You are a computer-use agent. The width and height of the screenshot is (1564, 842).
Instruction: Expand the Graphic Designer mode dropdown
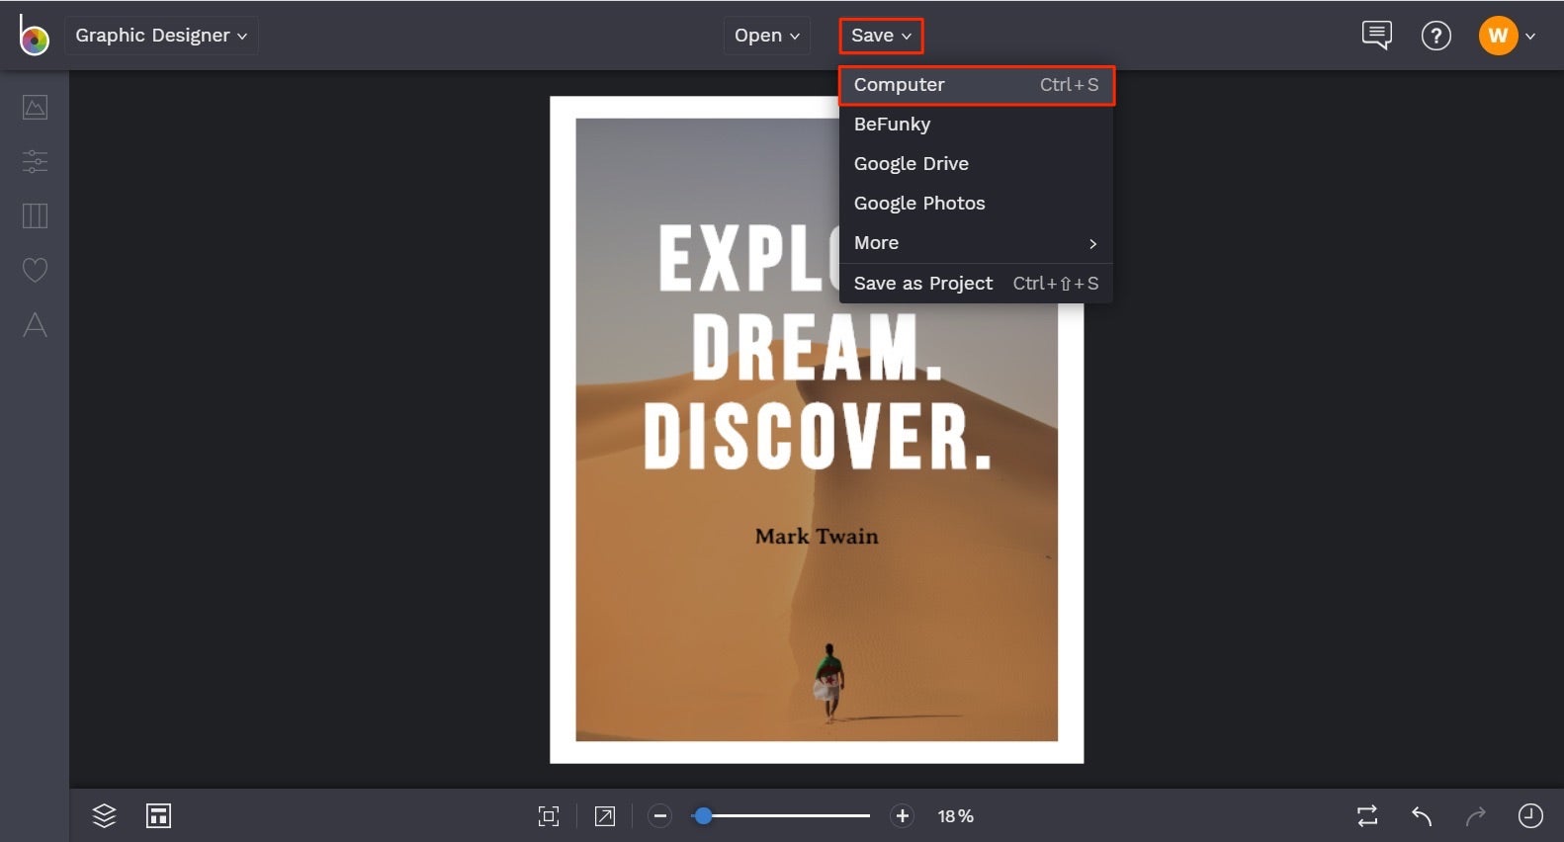161,36
